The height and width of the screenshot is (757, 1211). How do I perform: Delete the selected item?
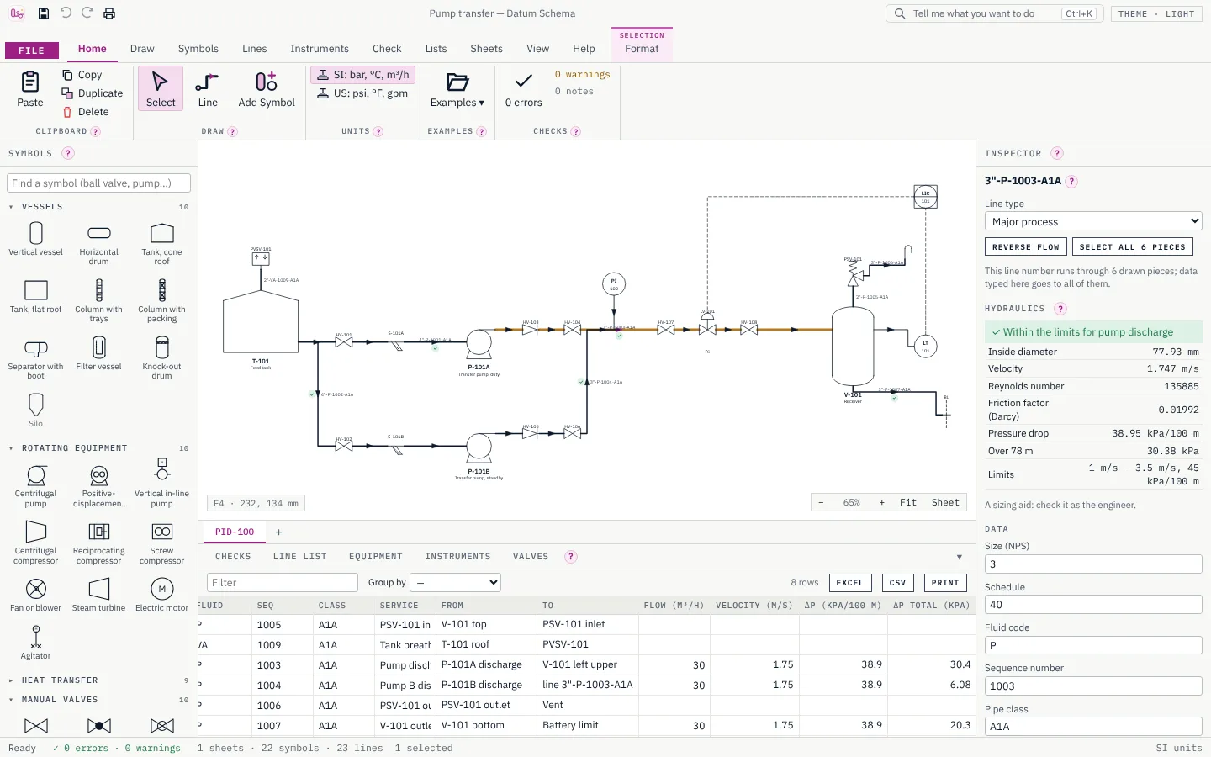click(86, 112)
